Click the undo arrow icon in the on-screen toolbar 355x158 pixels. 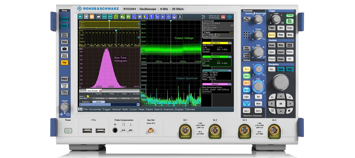point(80,16)
